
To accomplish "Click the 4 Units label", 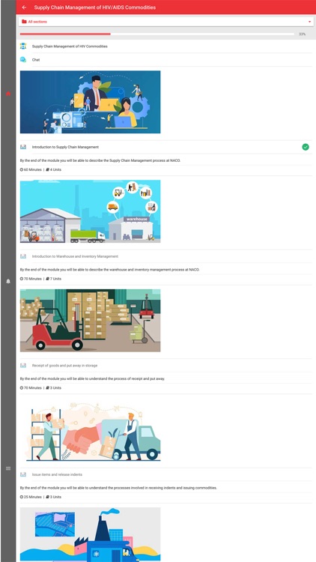I will [x=54, y=169].
